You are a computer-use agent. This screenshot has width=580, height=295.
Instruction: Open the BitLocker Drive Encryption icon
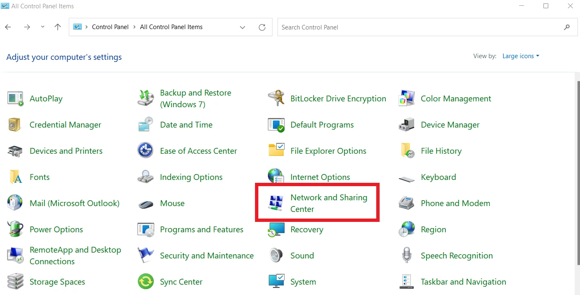[x=276, y=99]
